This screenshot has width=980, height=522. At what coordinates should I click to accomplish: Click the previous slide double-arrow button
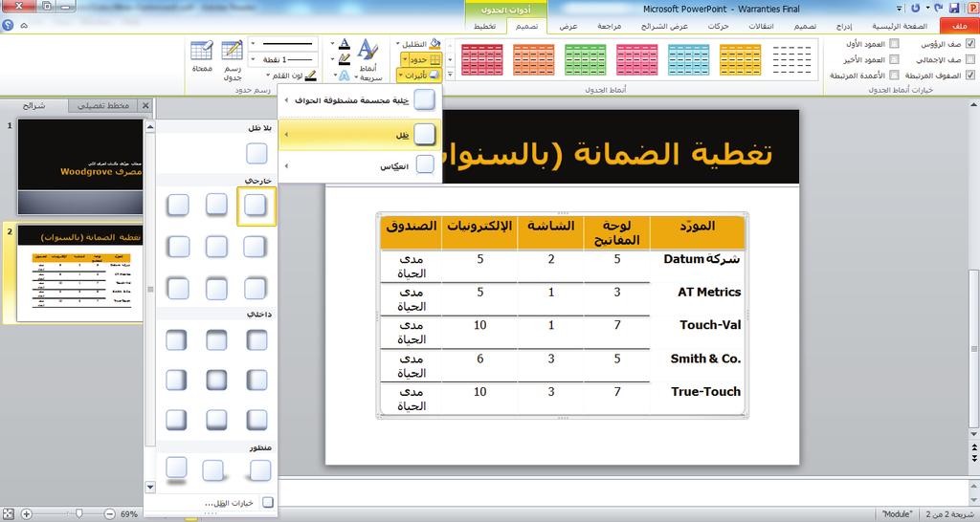tap(974, 447)
